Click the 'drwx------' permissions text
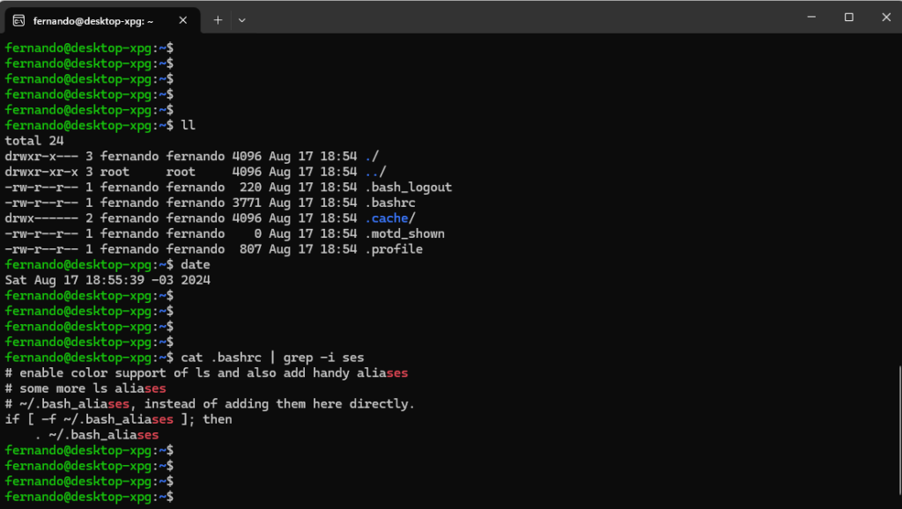The height and width of the screenshot is (509, 902). pyautogui.click(x=41, y=218)
